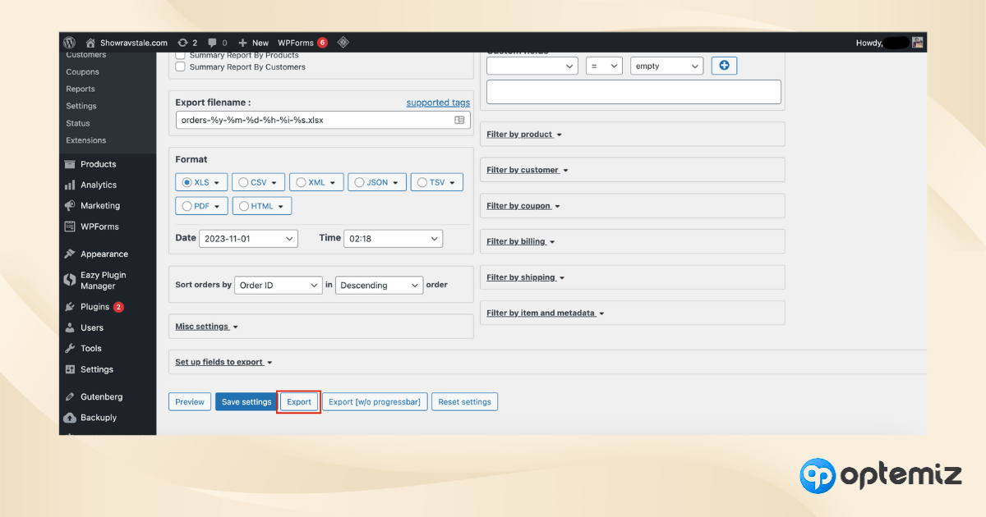This screenshot has height=517, width=986.
Task: Go to the Tools sidebar menu
Action: coord(91,349)
